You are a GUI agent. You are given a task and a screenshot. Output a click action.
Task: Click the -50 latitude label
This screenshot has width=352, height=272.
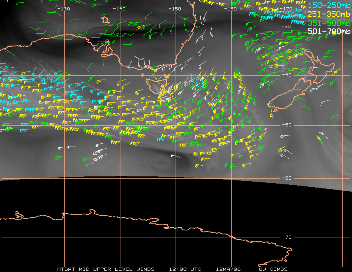tap(286, 125)
